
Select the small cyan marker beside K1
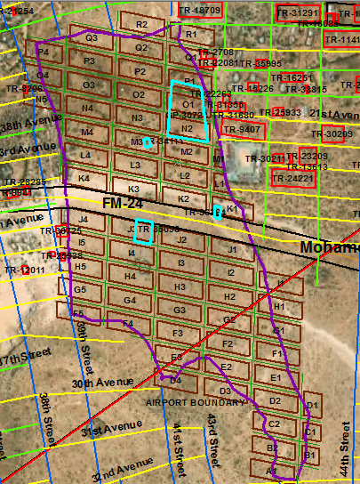pyautogui.click(x=218, y=213)
